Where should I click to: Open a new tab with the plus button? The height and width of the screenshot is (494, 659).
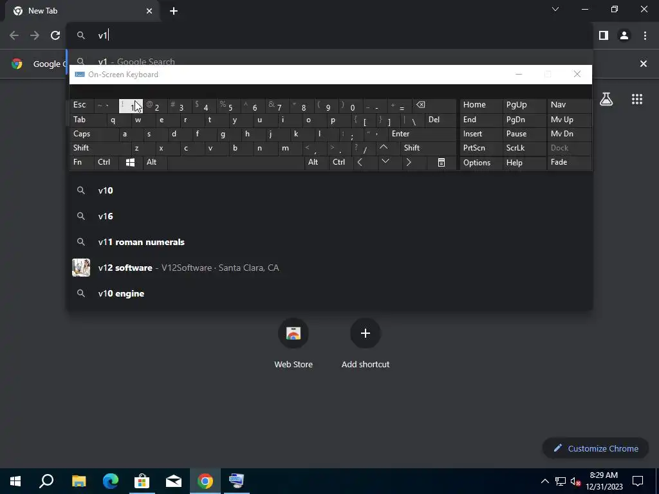point(174,11)
